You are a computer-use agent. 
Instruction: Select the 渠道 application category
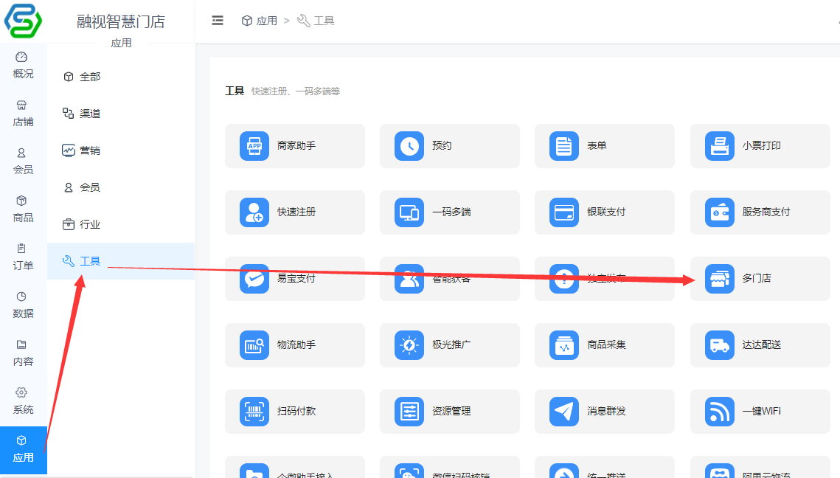(x=120, y=114)
